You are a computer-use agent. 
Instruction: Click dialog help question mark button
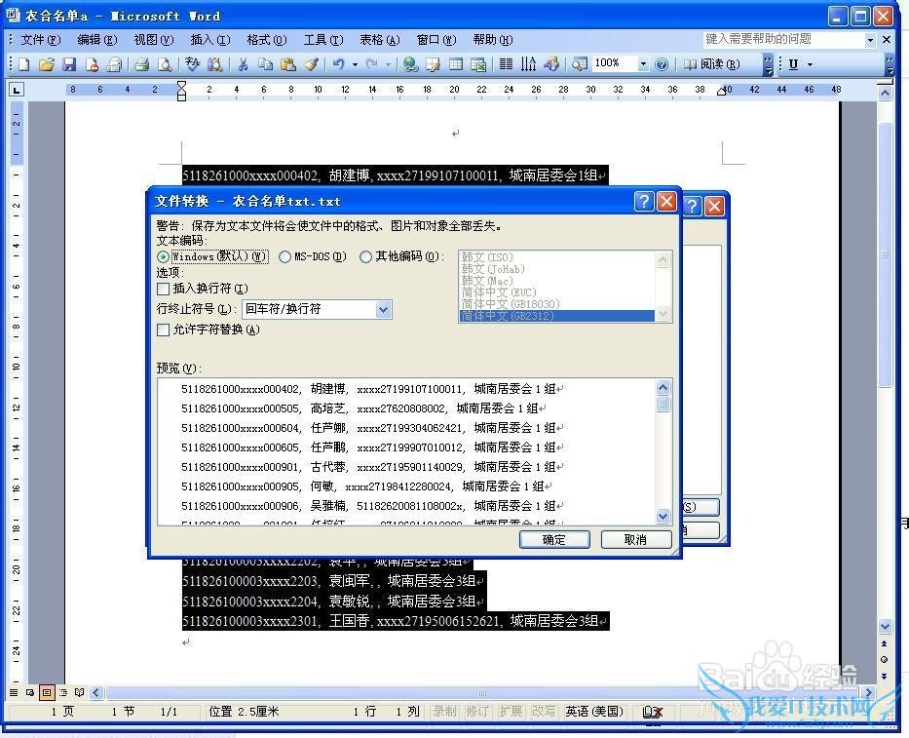643,202
